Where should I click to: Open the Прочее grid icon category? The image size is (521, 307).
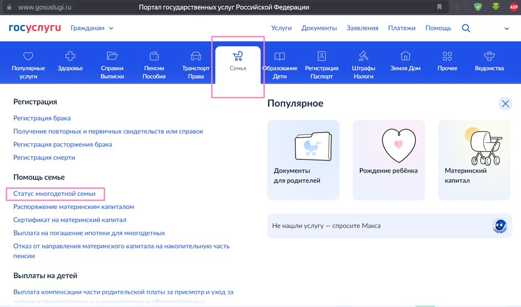447,56
